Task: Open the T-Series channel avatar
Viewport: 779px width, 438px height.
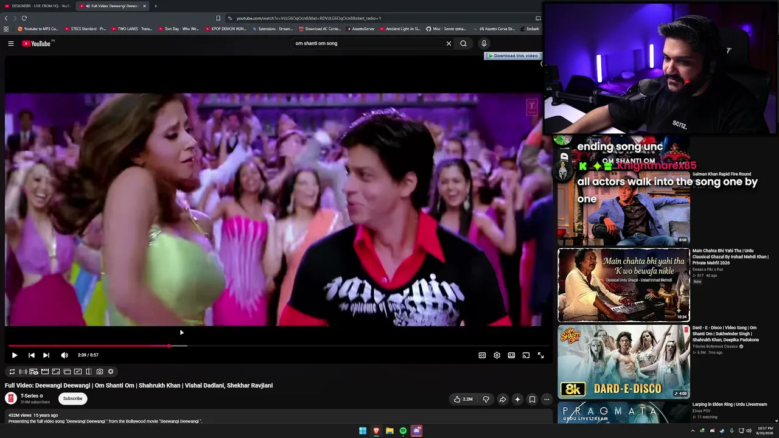Action: [x=10, y=398]
